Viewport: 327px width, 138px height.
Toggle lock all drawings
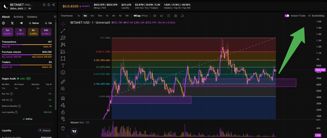(63, 112)
